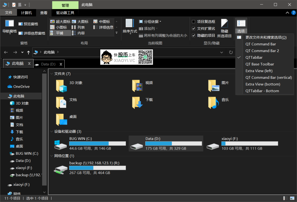This screenshot has height=202, width=297.
Task: Close the 此电脑 tab
Action: click(29, 63)
